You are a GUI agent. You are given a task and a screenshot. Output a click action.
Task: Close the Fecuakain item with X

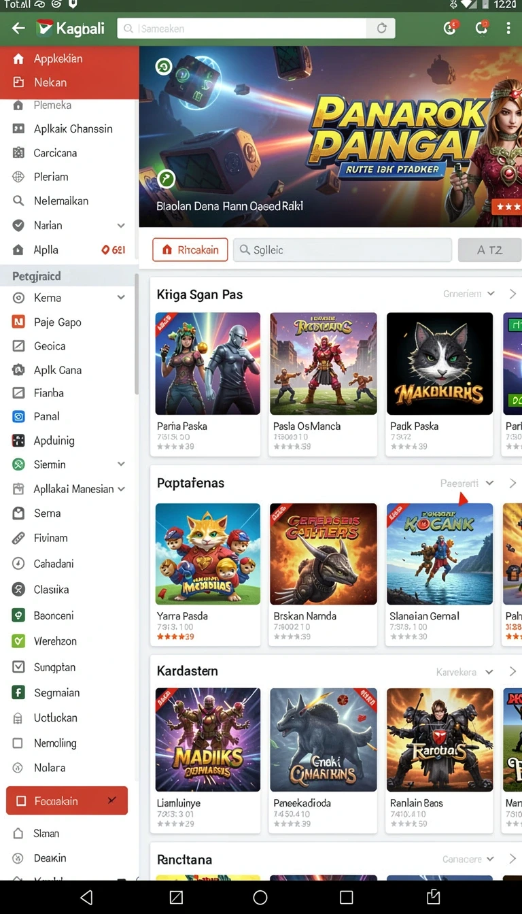coord(111,800)
